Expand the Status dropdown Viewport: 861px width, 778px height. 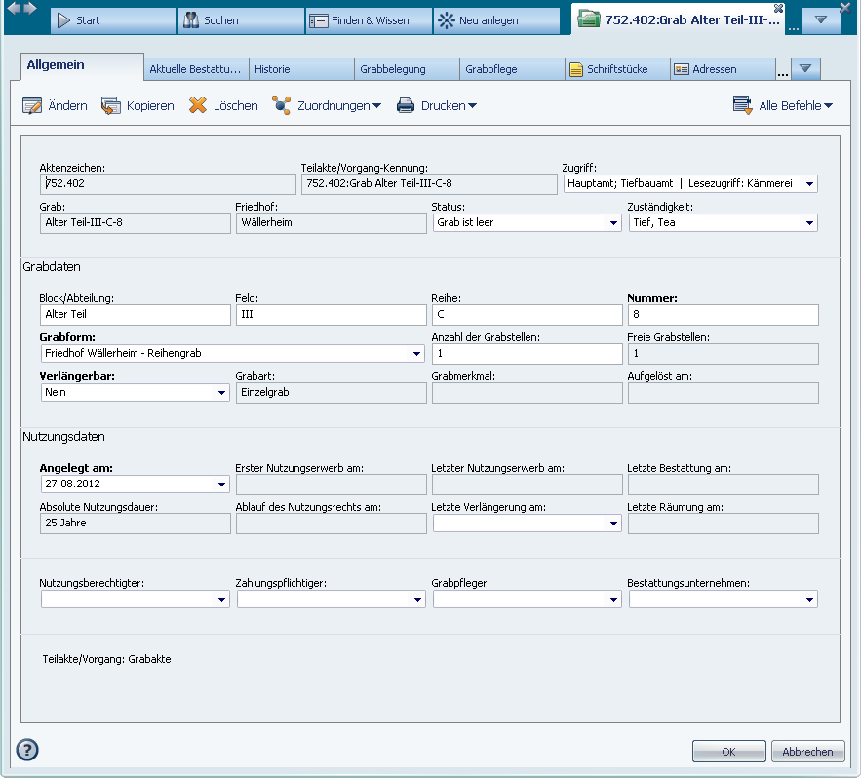(613, 223)
